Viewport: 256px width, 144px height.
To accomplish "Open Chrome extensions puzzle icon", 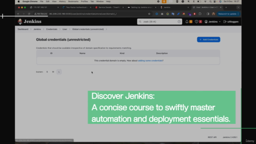I will [200, 14].
